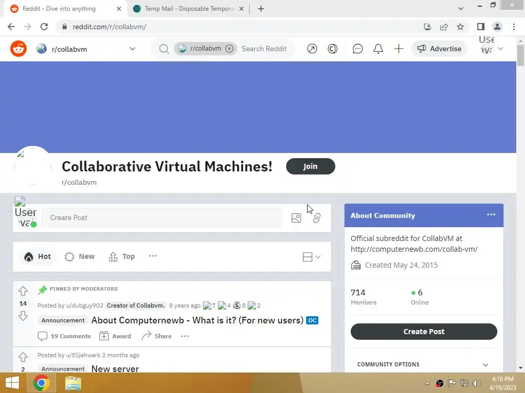Open 19 Comments on pinned post

pos(64,336)
